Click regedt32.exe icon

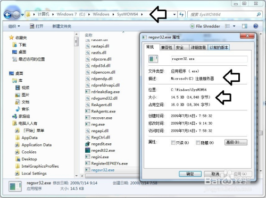coord(87,150)
